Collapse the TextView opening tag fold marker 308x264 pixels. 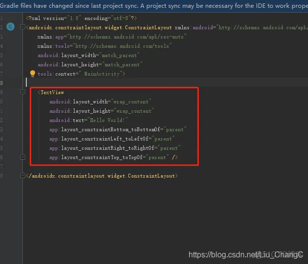click(22, 92)
